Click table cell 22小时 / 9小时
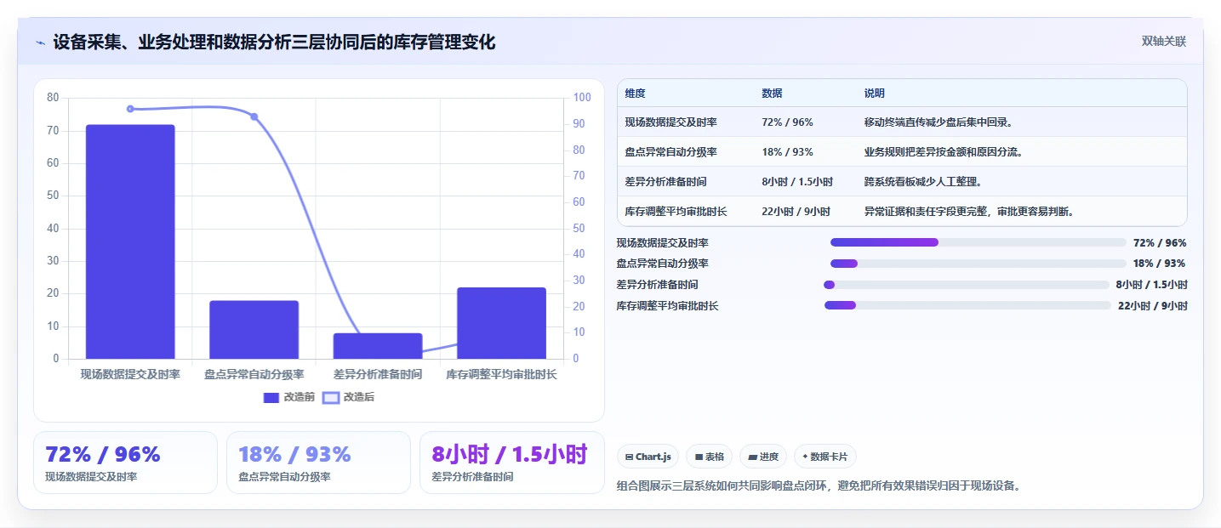1221x528 pixels. pyautogui.click(x=796, y=211)
